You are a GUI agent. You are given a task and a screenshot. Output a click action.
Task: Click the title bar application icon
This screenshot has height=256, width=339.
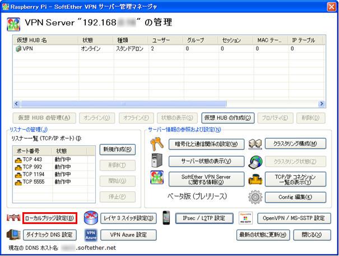coord(6,7)
